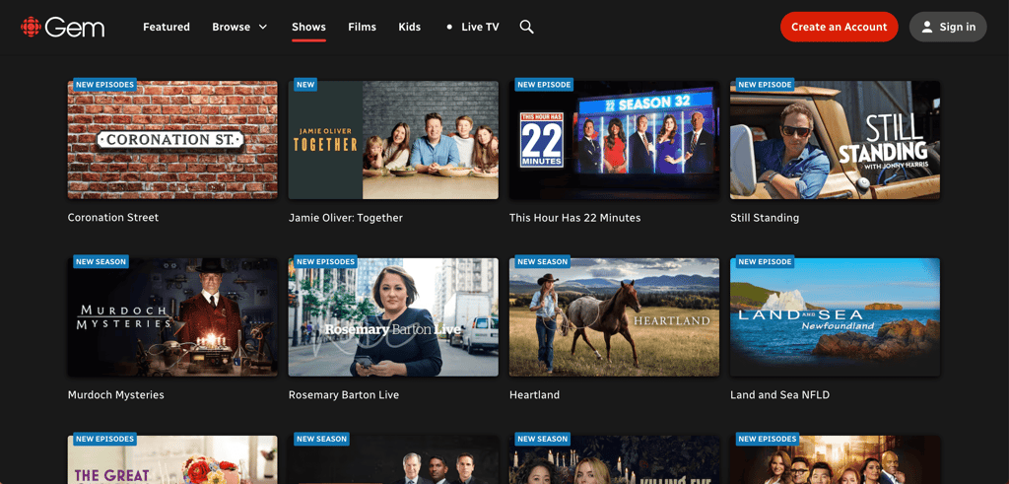Image resolution: width=1009 pixels, height=484 pixels.
Task: Click New Season badge on Murdoch Mysteries
Action: pos(101,262)
